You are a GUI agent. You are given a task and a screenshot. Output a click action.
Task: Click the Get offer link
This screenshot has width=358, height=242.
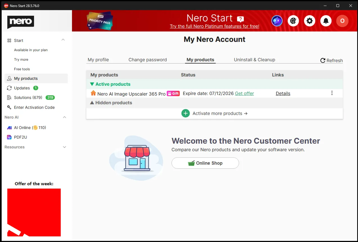pyautogui.click(x=244, y=93)
